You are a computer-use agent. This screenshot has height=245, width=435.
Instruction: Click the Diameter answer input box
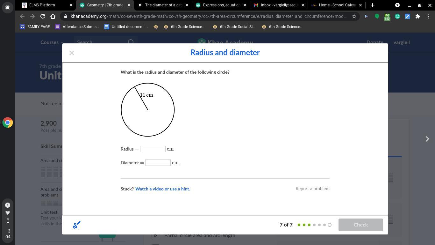[158, 163]
